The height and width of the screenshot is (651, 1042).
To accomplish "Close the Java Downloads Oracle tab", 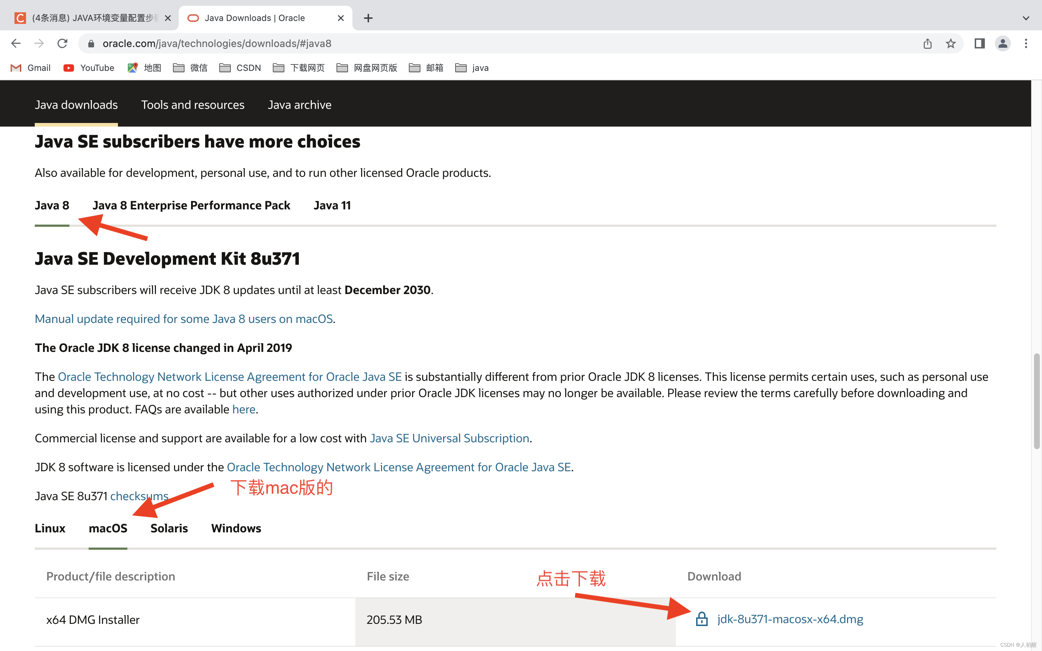I will [340, 18].
